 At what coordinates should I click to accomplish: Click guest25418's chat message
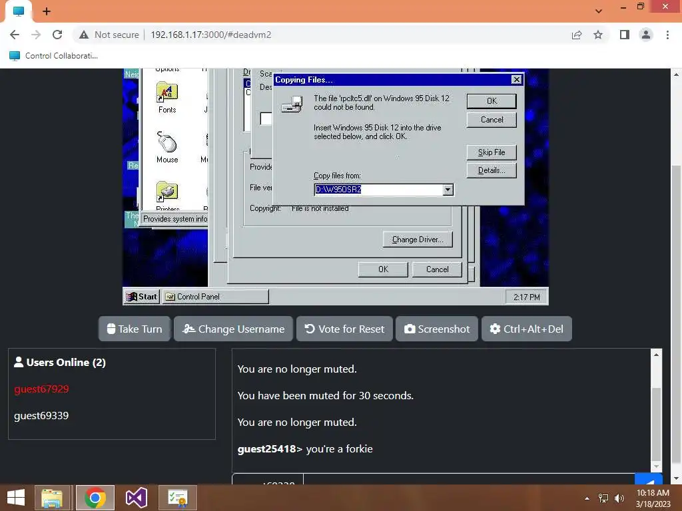pos(305,449)
